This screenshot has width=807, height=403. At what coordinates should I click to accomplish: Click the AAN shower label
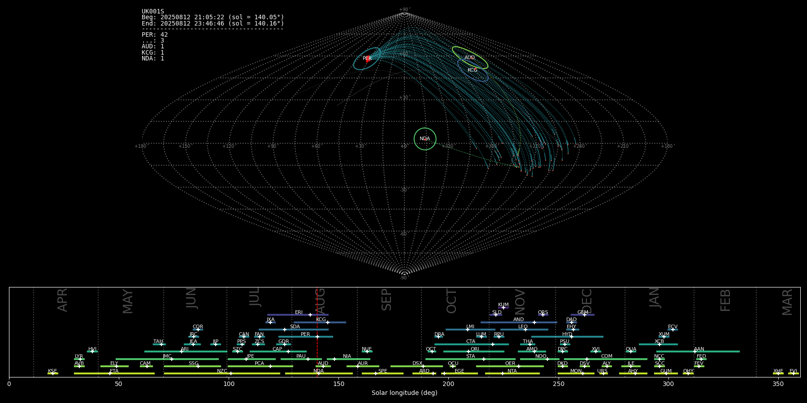tap(699, 349)
